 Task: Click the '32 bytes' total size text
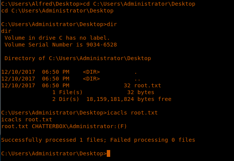(x=140, y=92)
